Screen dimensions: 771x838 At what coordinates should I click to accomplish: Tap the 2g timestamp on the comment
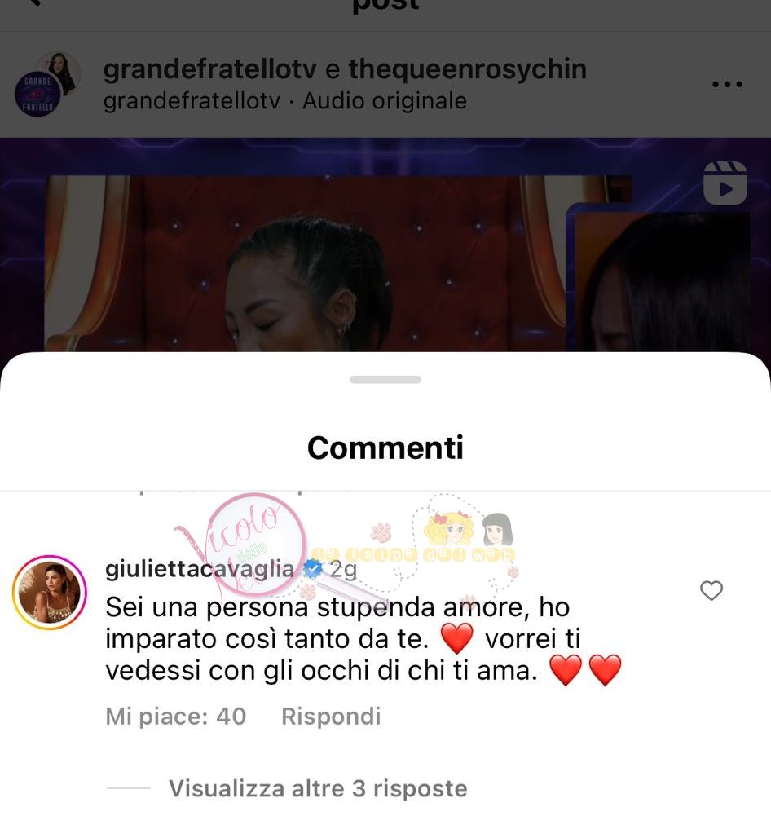click(343, 570)
